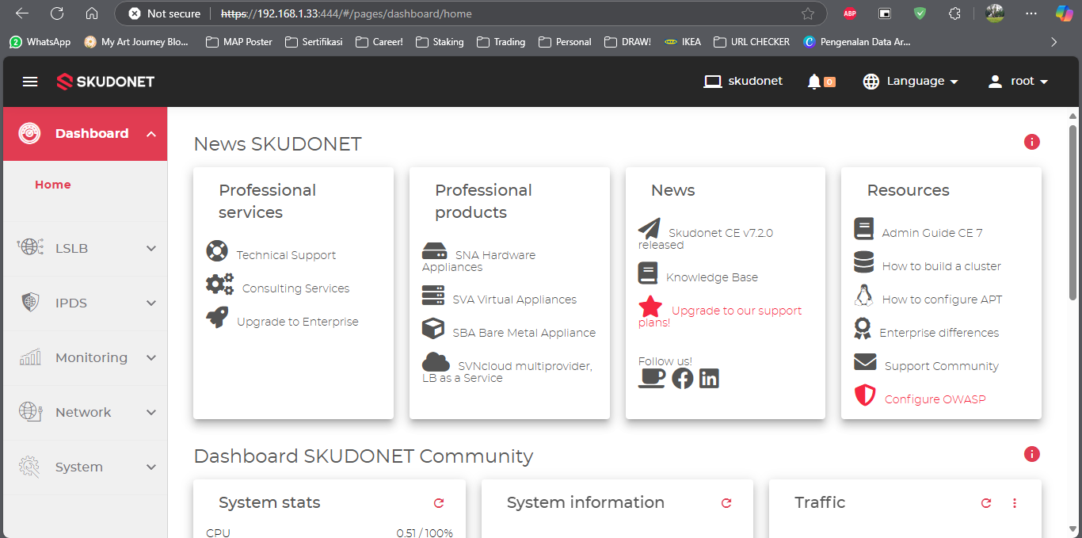
Task: Refresh the System information panel
Action: pyautogui.click(x=726, y=503)
